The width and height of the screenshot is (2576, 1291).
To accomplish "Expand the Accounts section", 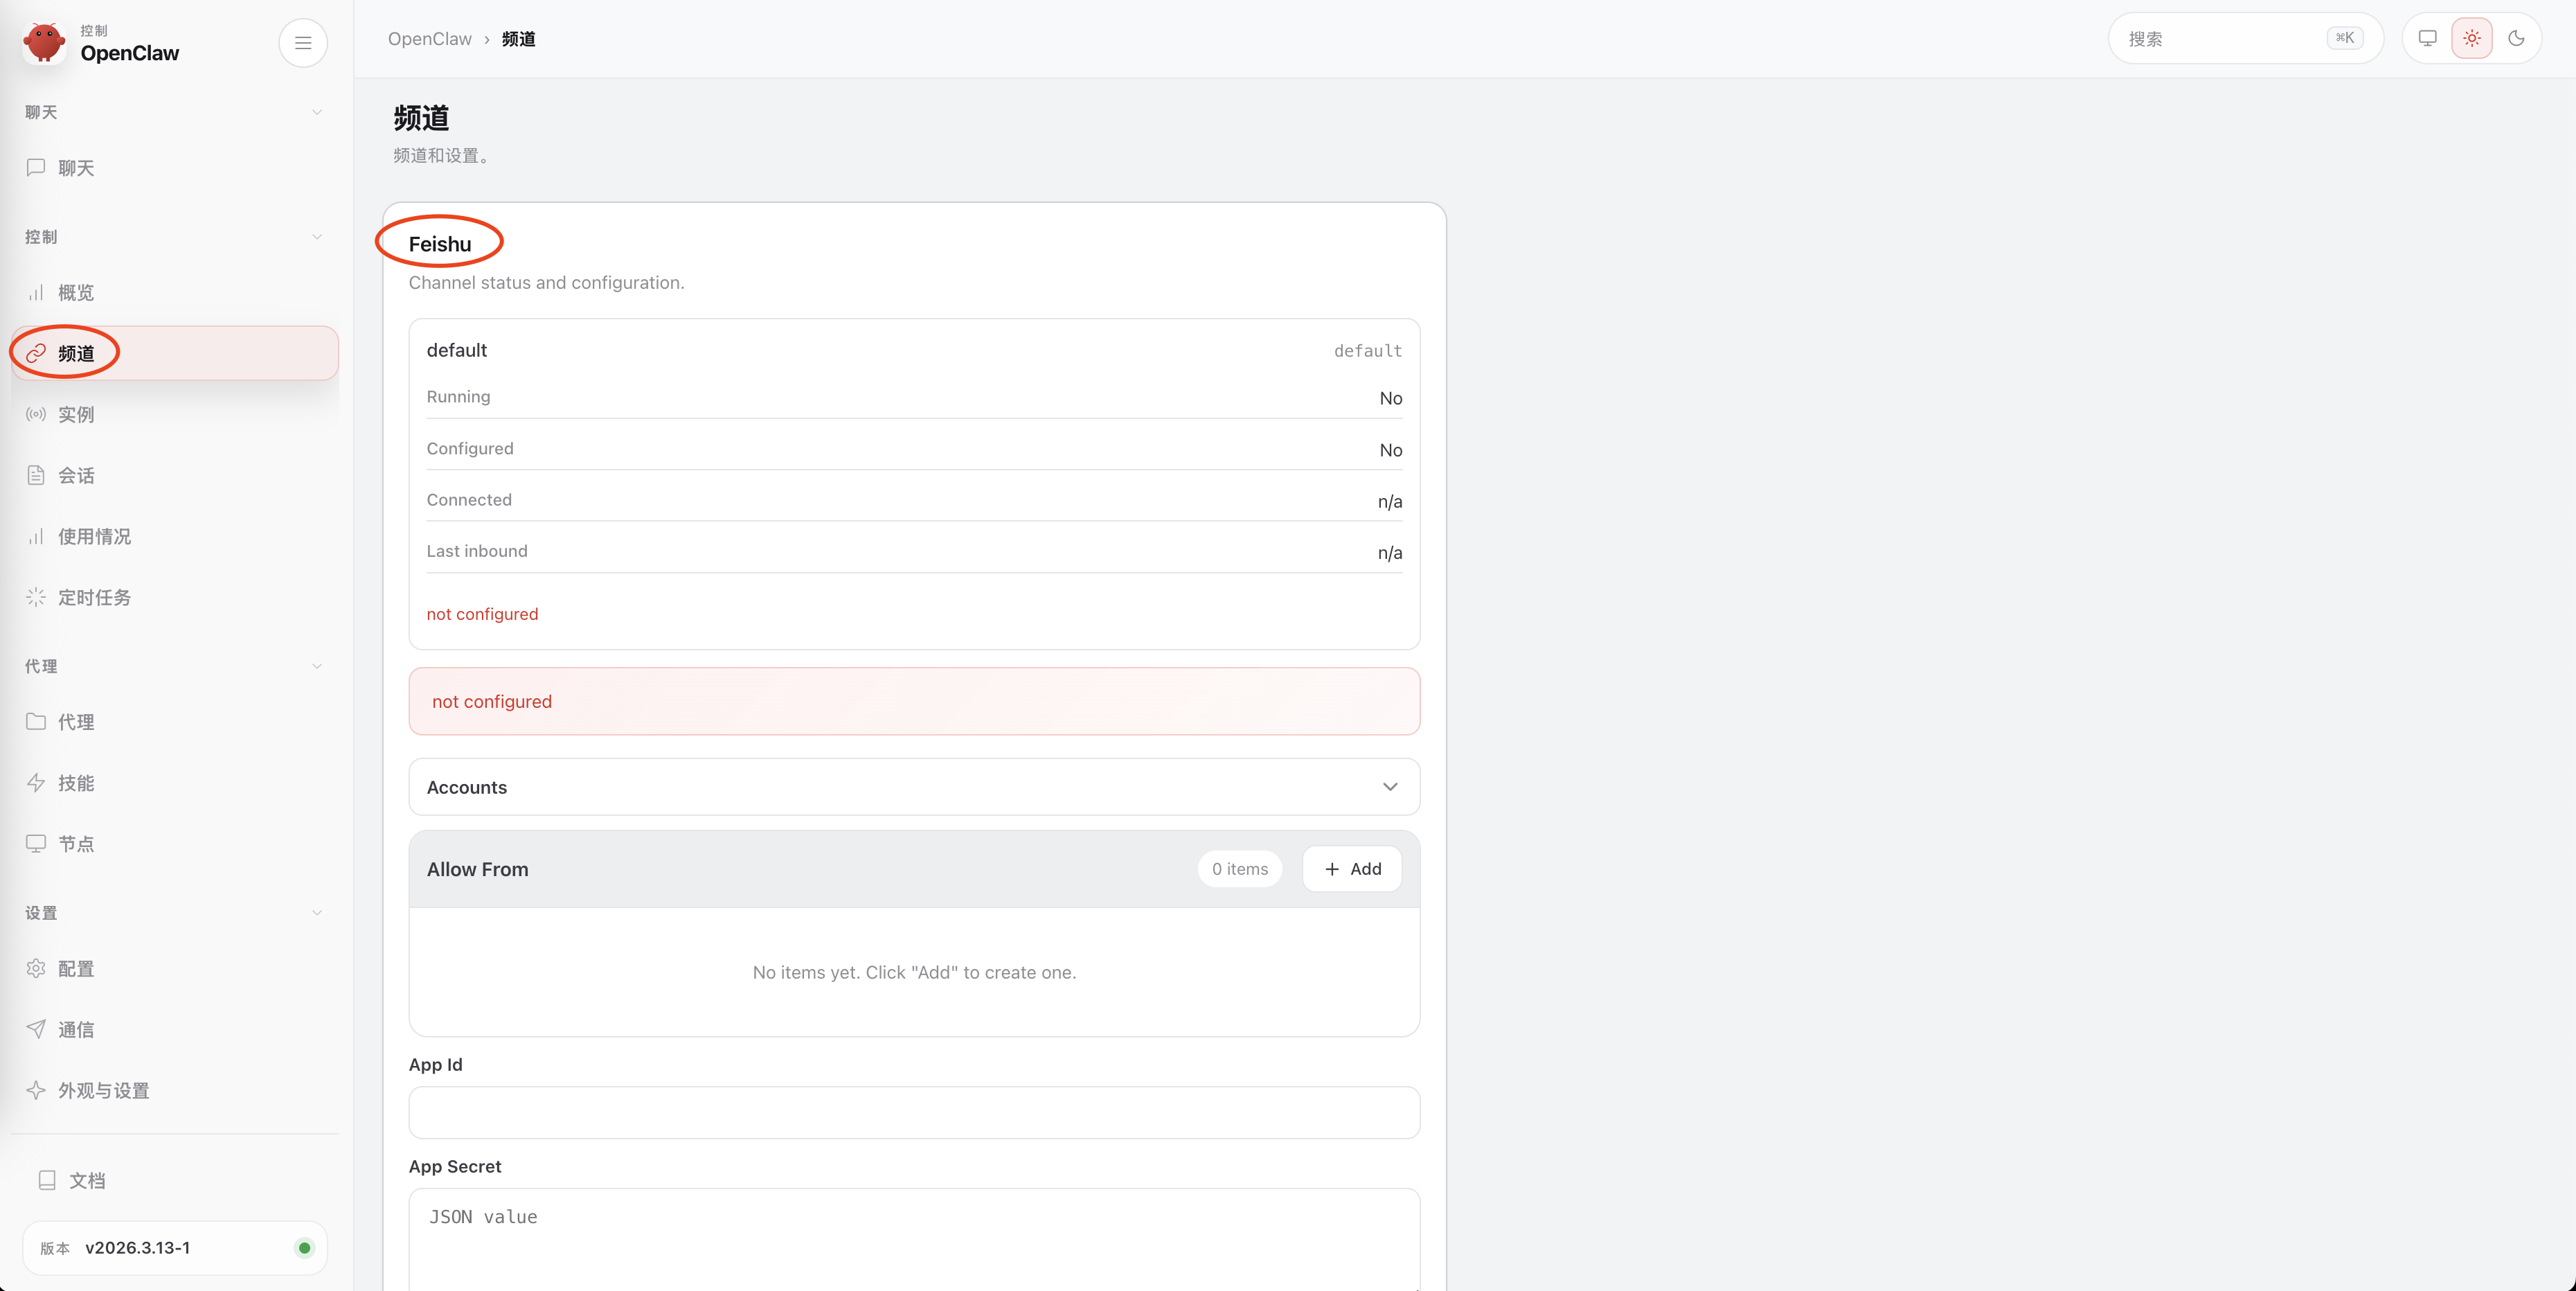I will tap(913, 787).
